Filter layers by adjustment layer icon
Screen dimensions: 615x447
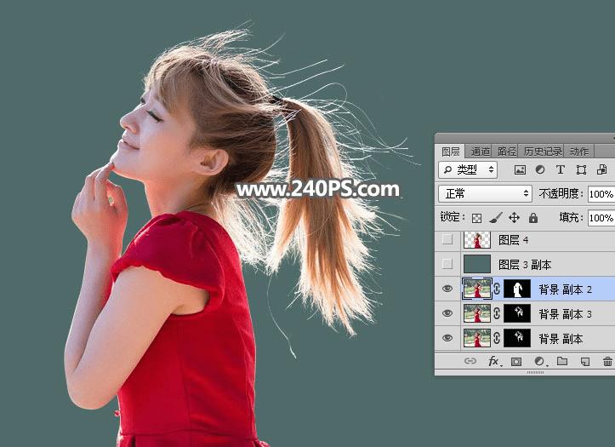point(540,170)
